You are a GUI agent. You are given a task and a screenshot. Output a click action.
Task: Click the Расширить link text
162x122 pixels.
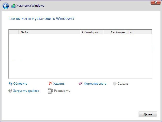[62, 91]
